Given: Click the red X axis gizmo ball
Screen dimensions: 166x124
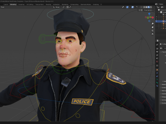Looking at the screenshot, I should pyautogui.click(x=153, y=18).
